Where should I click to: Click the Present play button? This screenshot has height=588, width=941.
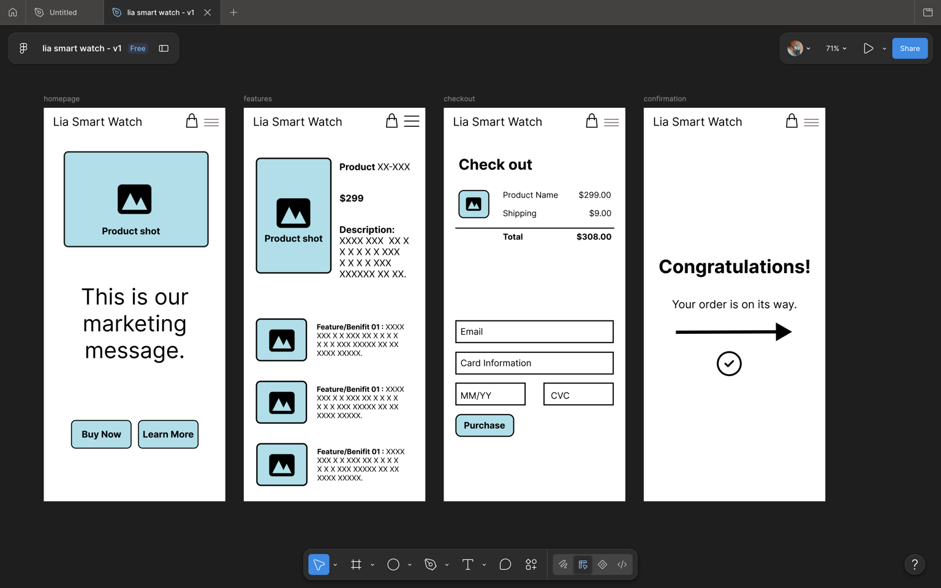868,48
